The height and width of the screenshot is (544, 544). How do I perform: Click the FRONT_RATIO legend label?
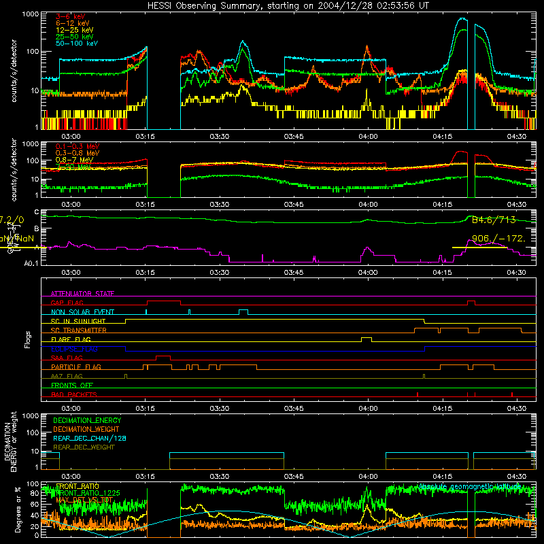(78, 486)
